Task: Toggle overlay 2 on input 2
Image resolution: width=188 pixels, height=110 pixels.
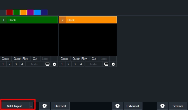Action: [x=68, y=64]
